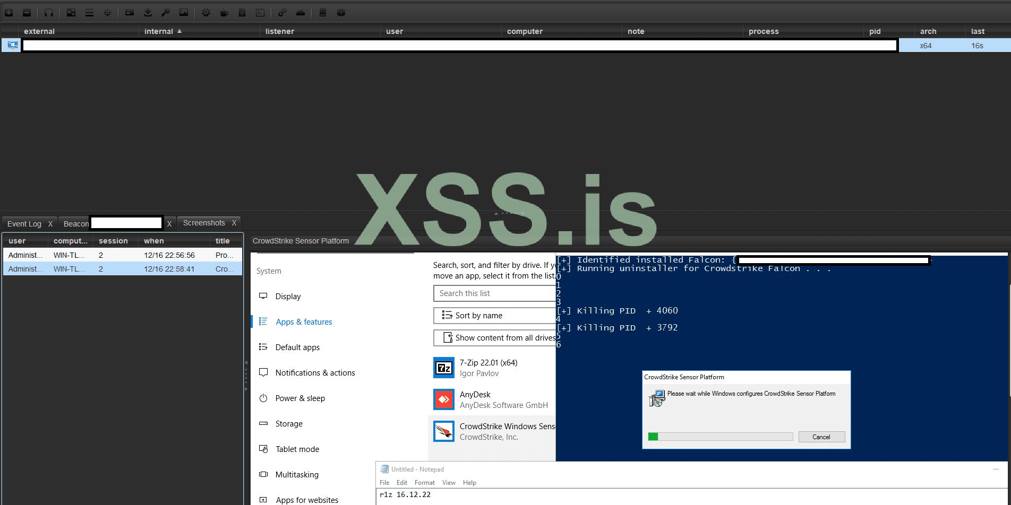The height and width of the screenshot is (505, 1011).
Task: Toggle sort on the internal column header
Action: (199, 31)
